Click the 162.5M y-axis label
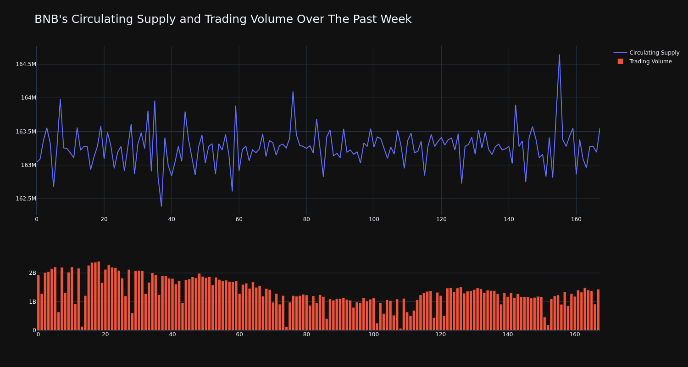Screen dimensions: 688x367 point(26,199)
